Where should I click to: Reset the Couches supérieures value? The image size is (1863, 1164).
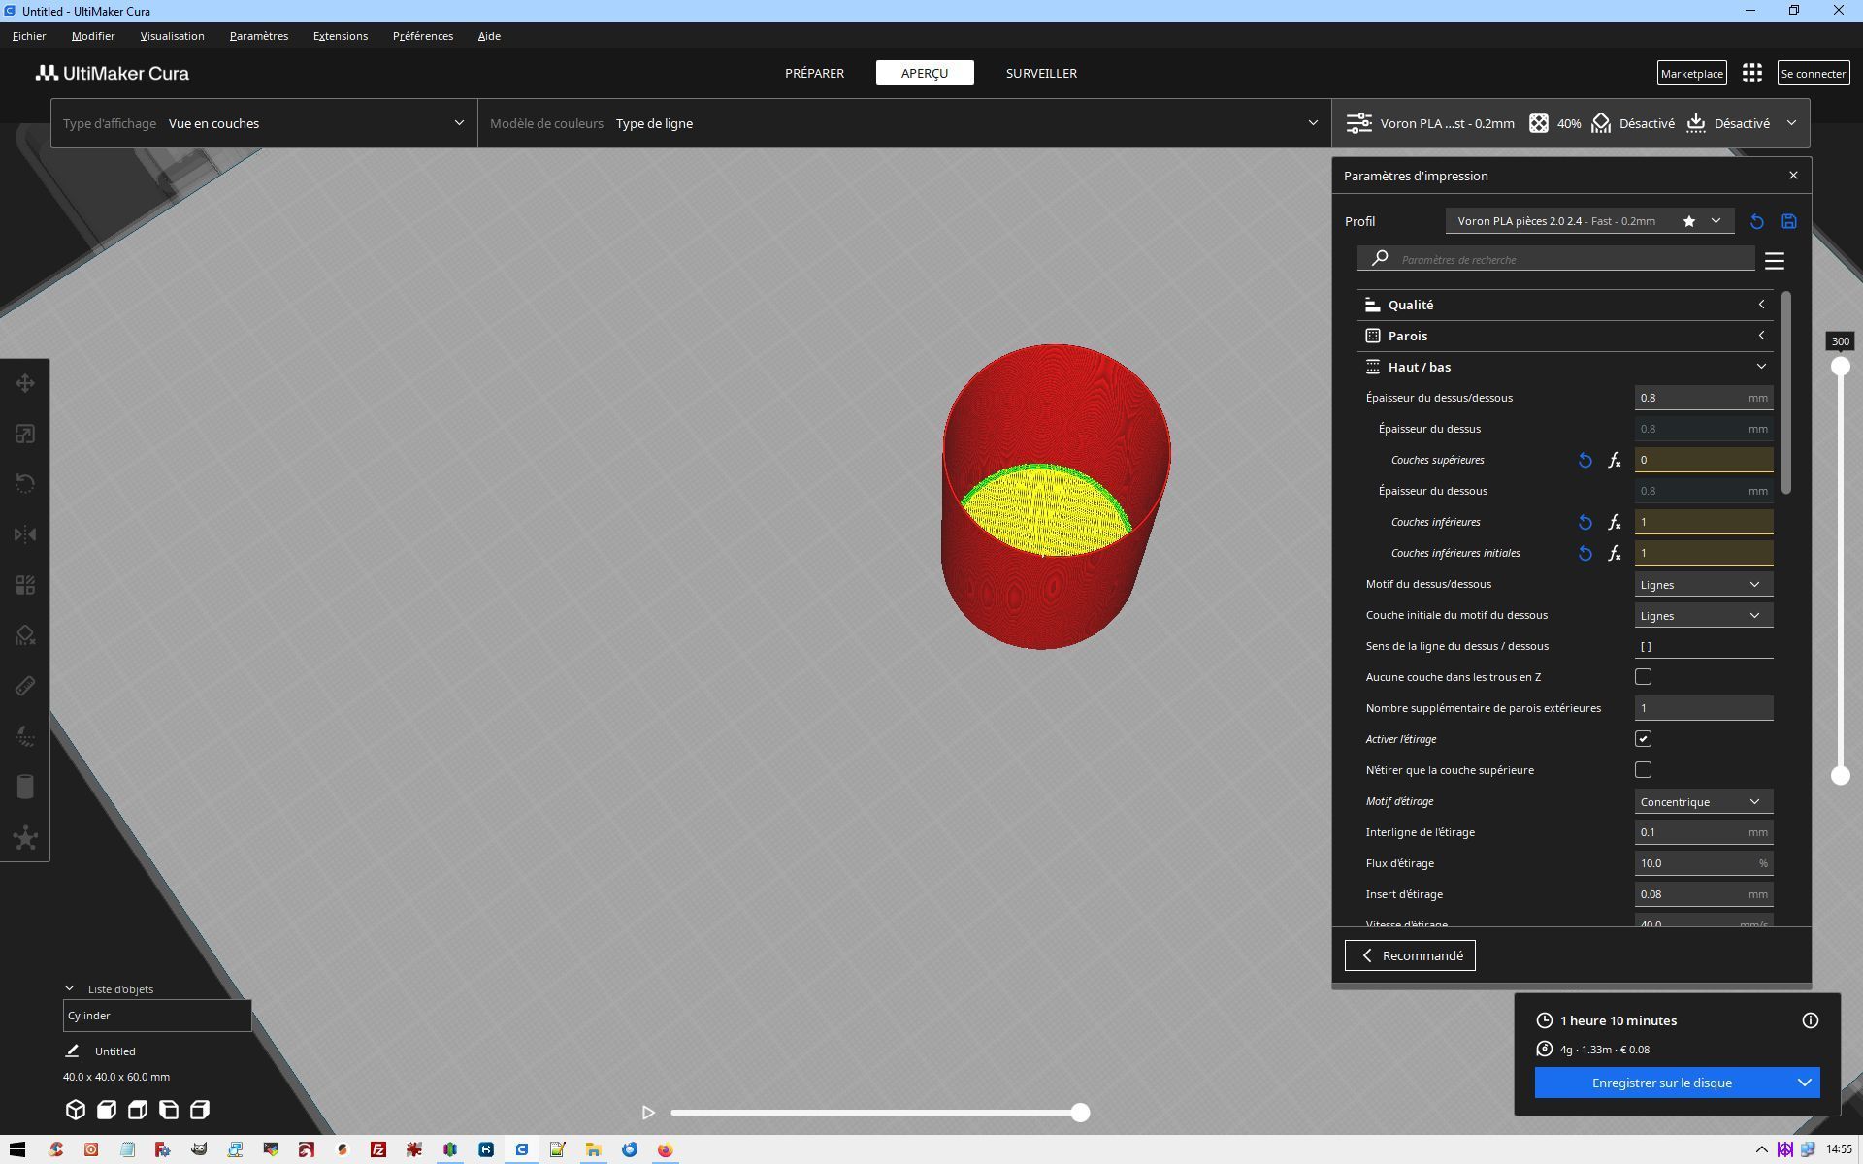1585,460
